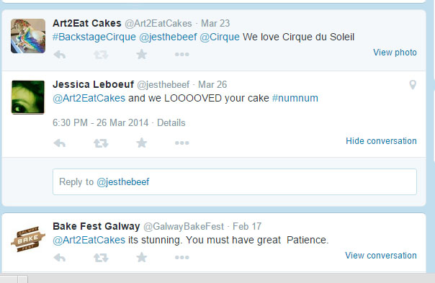Retweet the Art2Eat Cakes tweet
This screenshot has width=435, height=283.
pos(101,55)
